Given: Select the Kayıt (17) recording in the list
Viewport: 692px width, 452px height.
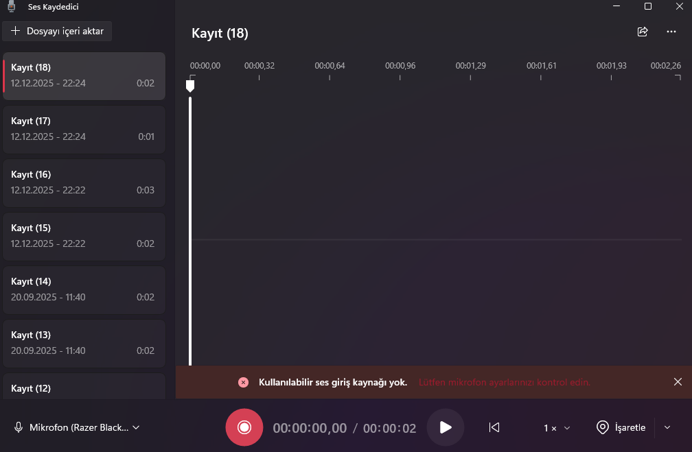Looking at the screenshot, I should tap(84, 129).
